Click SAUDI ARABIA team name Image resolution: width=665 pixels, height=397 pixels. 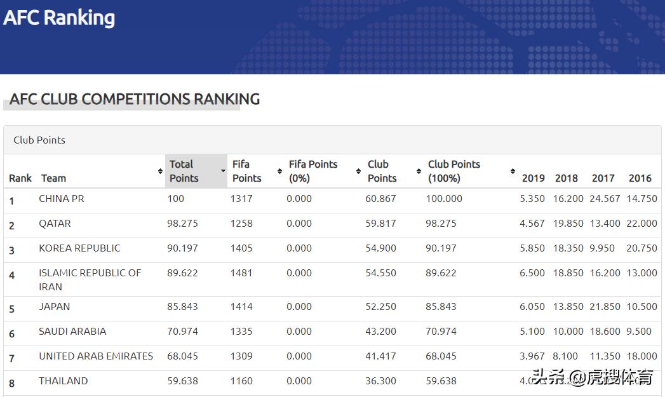(72, 332)
